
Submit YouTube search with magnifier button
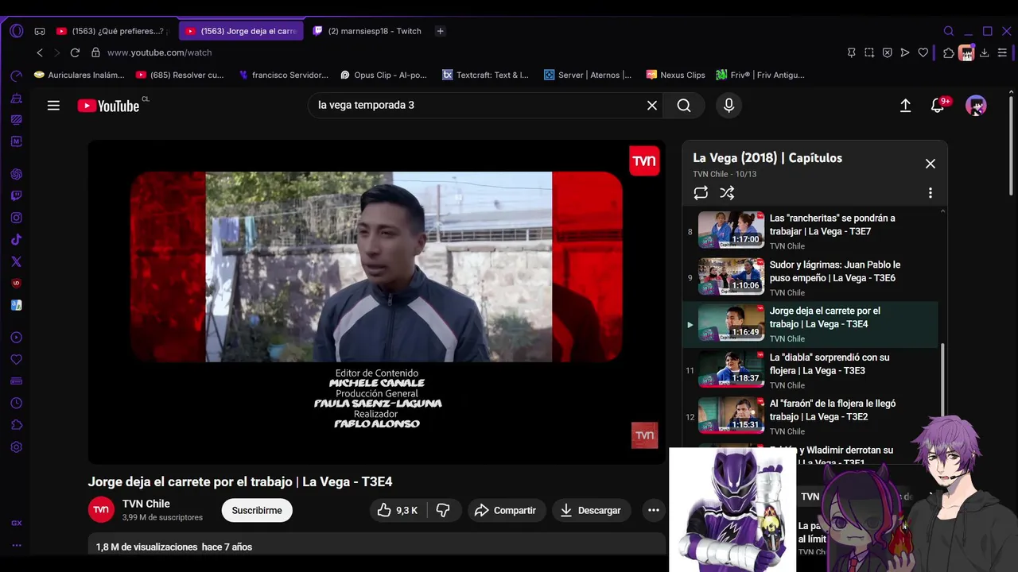pos(684,105)
